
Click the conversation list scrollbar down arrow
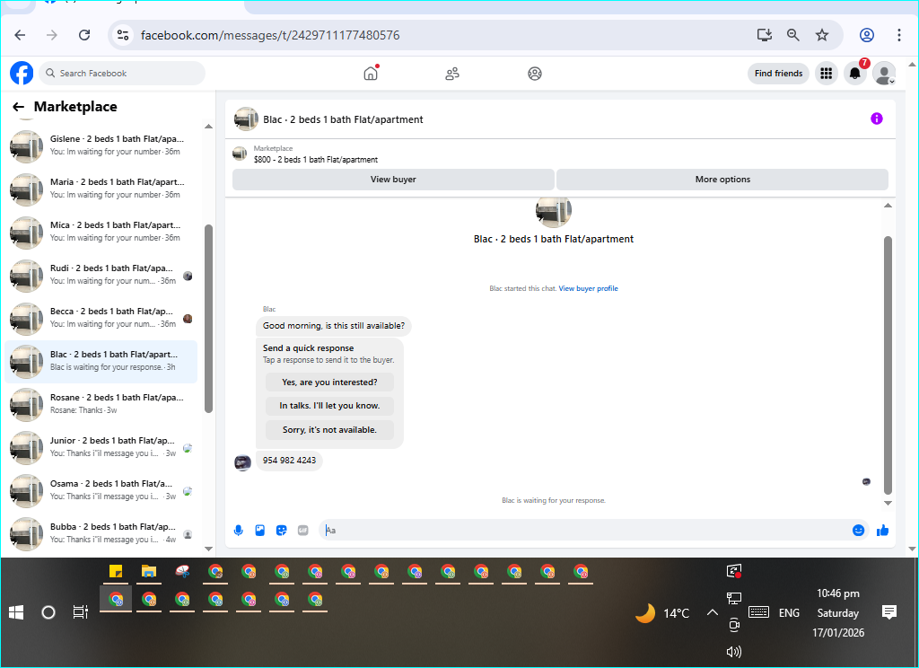point(208,549)
